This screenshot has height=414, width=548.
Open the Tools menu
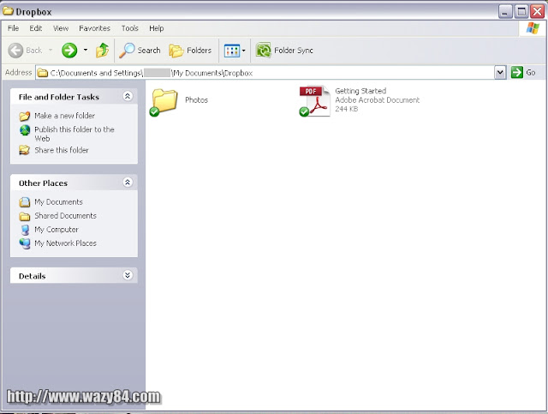pos(129,28)
